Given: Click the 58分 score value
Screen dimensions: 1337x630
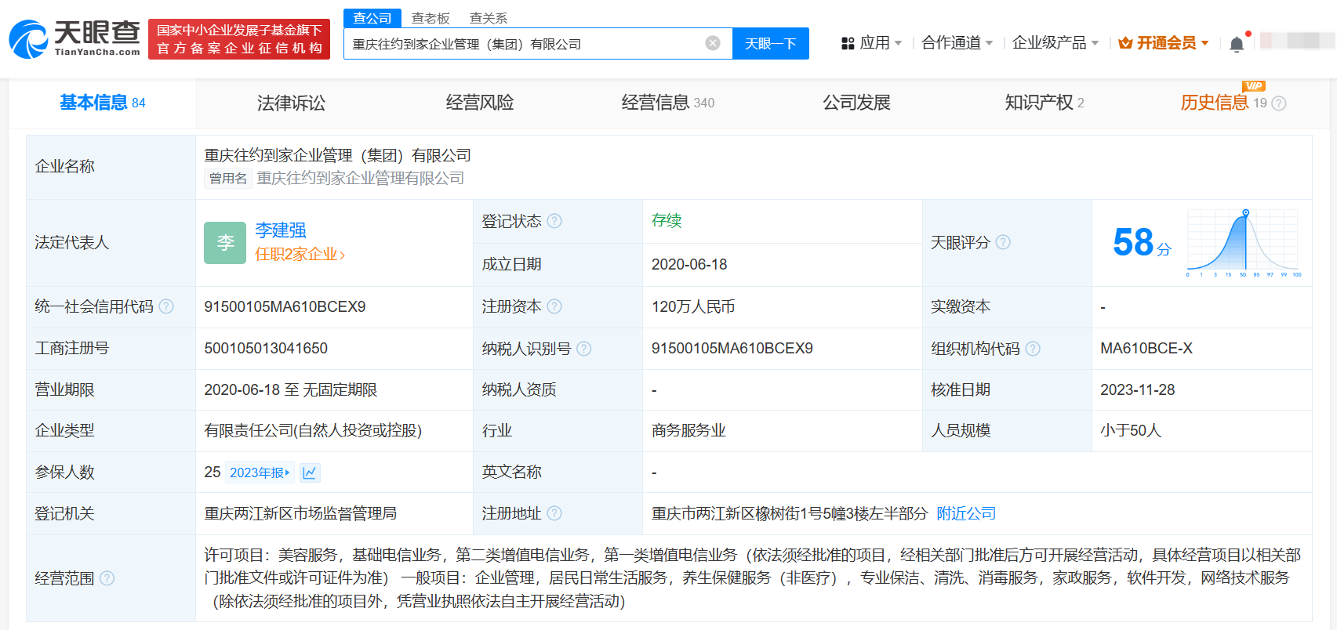Looking at the screenshot, I should (1142, 242).
